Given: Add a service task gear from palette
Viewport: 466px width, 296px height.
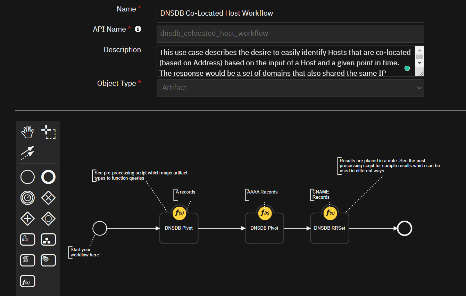Looking at the screenshot, I should (48, 260).
